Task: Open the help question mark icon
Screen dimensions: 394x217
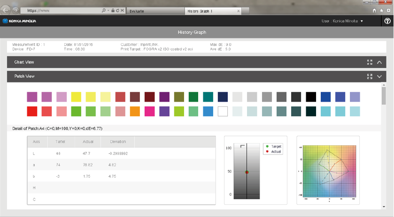Action: tap(387, 21)
